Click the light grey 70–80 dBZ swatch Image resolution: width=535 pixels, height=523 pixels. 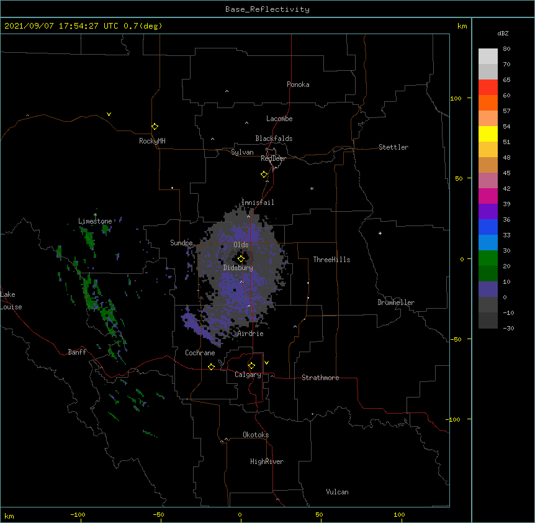pos(488,57)
